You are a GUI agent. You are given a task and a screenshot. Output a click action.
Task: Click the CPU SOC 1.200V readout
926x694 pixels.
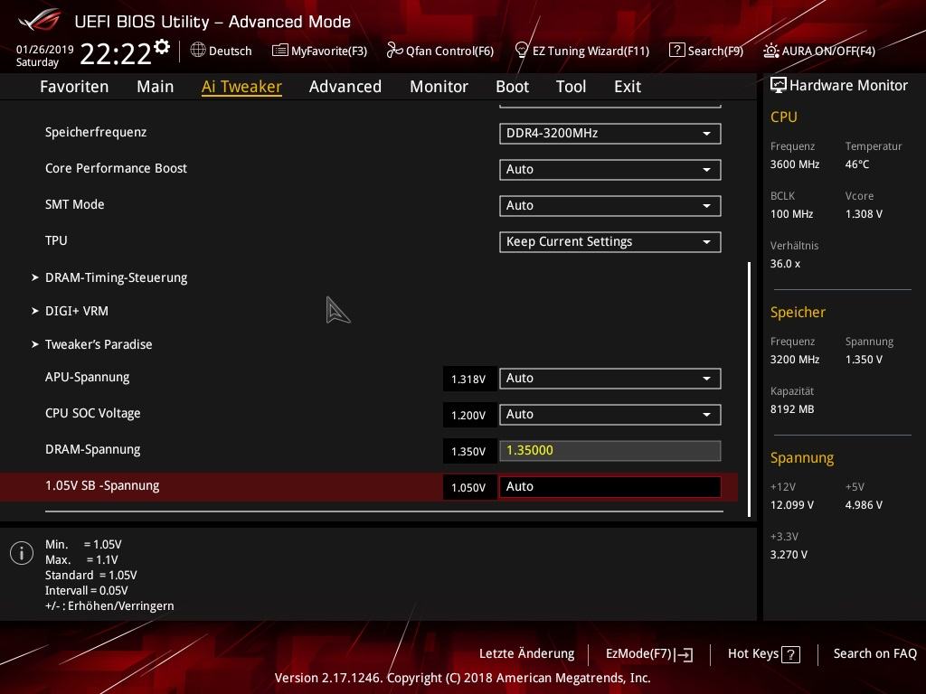point(469,416)
